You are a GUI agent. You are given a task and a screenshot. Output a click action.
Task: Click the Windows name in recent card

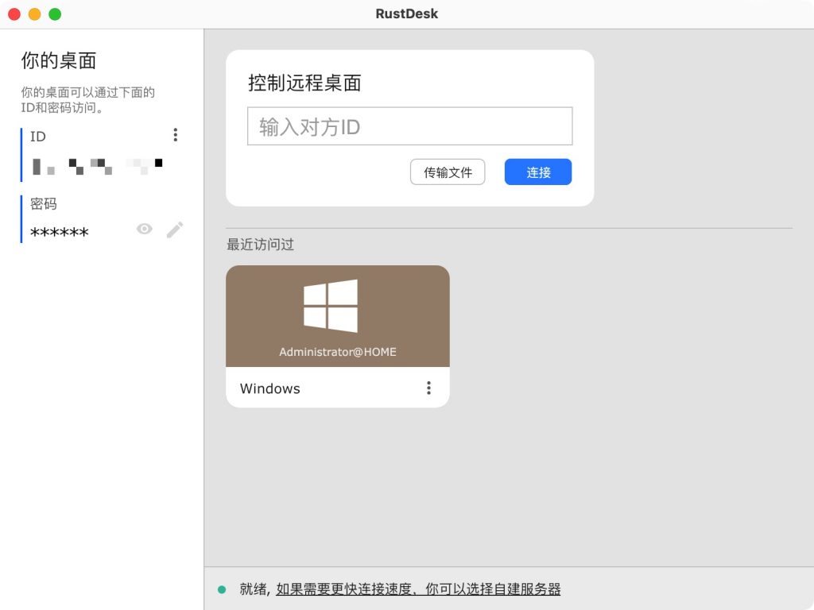coord(270,388)
